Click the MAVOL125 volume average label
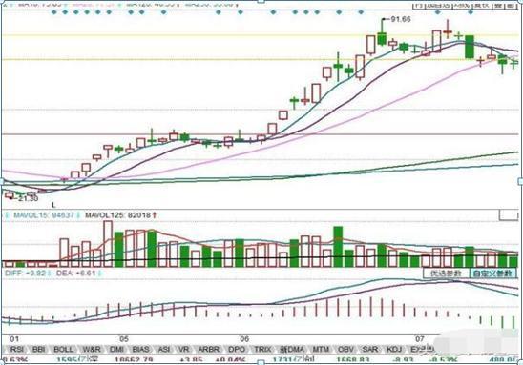Screen dimensions: 523x365 118,215
